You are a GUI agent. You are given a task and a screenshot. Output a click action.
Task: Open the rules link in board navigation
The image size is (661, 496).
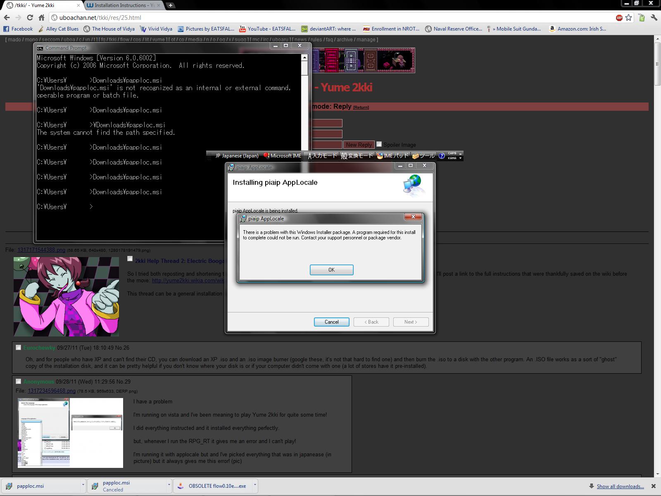coord(316,40)
